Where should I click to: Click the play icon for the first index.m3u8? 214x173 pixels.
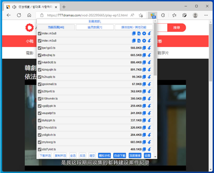(x=144, y=34)
